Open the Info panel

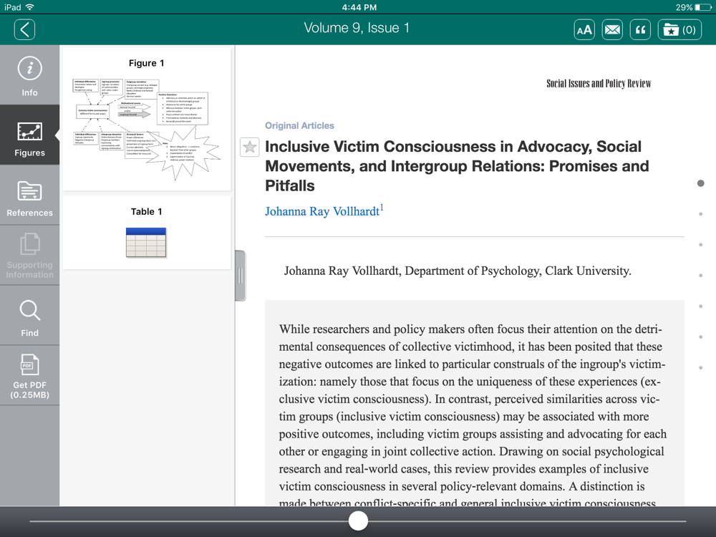(29, 75)
